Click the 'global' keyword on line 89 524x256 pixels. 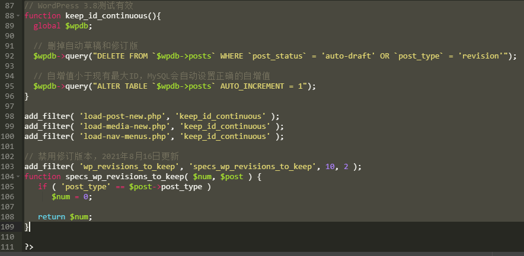(x=47, y=26)
